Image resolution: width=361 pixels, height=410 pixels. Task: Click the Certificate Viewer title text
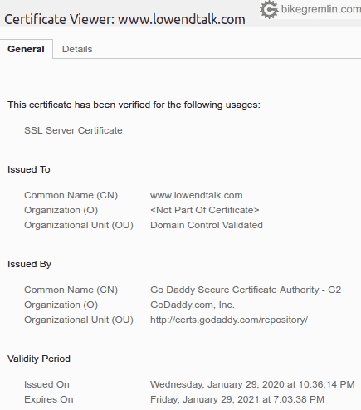point(124,19)
